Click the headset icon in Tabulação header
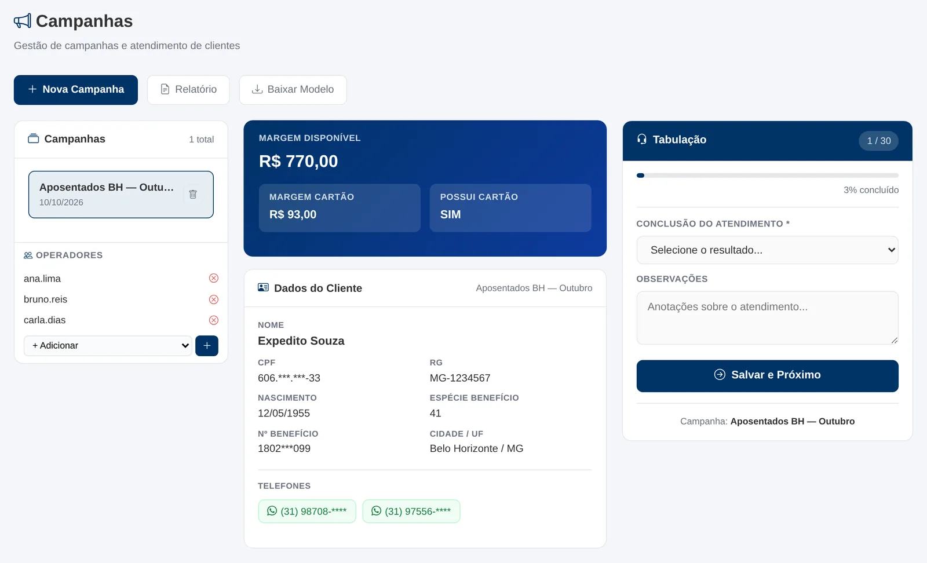The image size is (927, 563). (x=642, y=139)
